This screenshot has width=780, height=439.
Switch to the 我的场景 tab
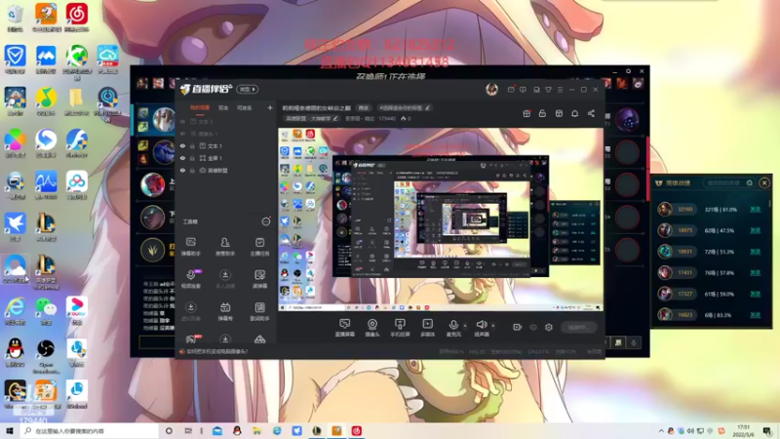point(200,107)
